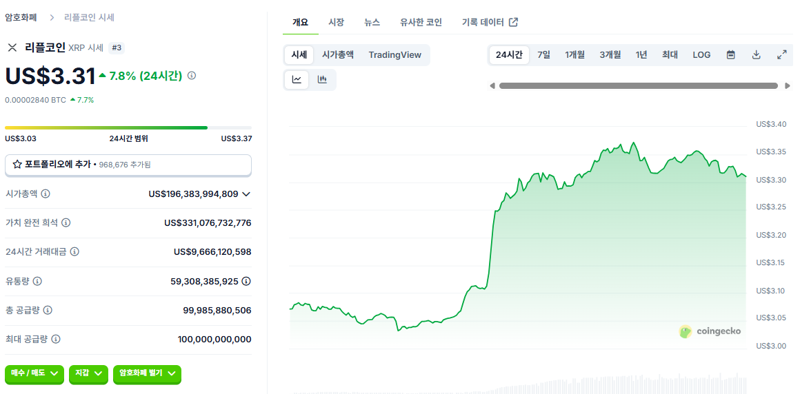Select 1년 time range
800x394 pixels.
click(641, 55)
